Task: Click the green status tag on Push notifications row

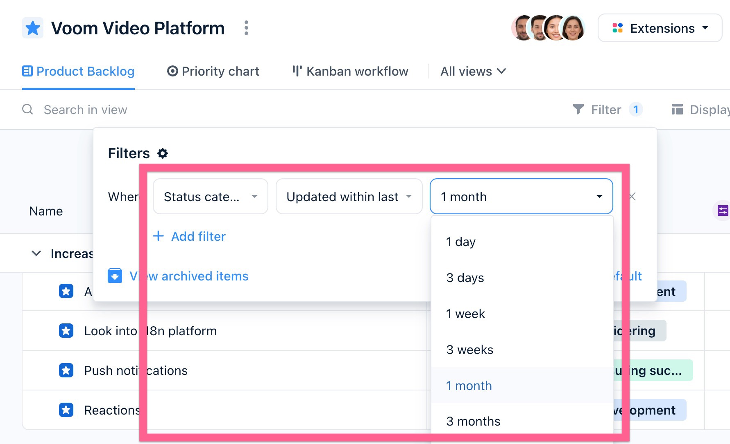Action: [x=653, y=370]
